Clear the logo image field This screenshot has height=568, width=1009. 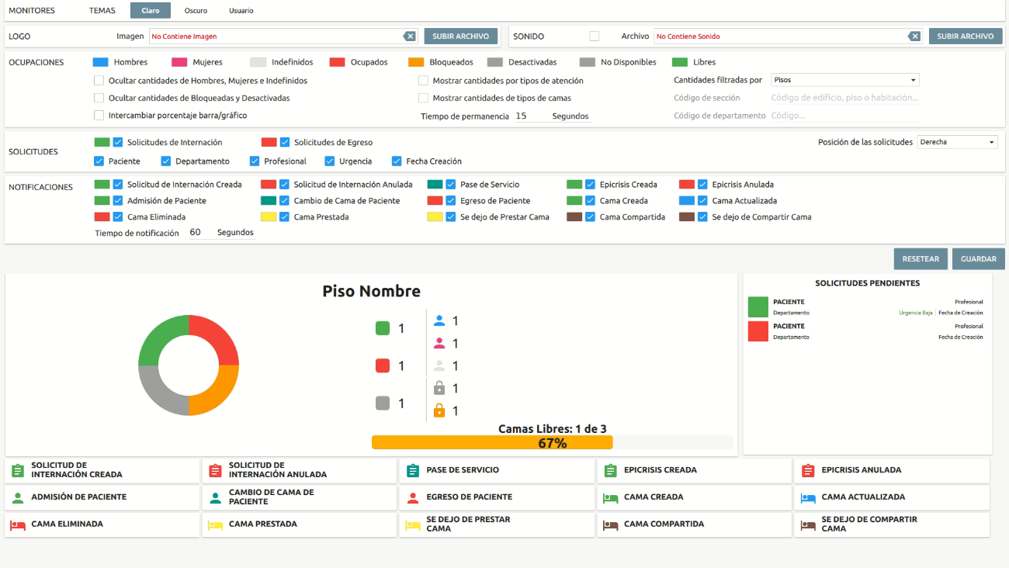point(409,36)
